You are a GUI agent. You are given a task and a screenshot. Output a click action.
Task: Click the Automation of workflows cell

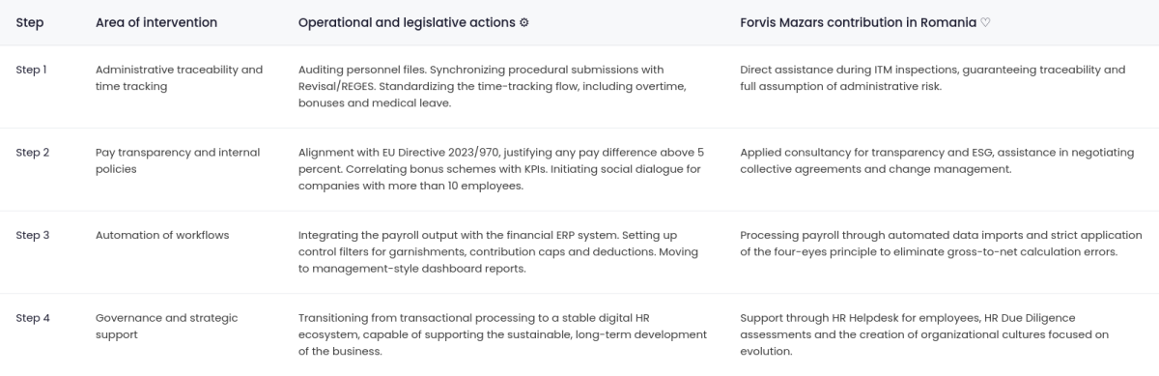tap(182, 251)
